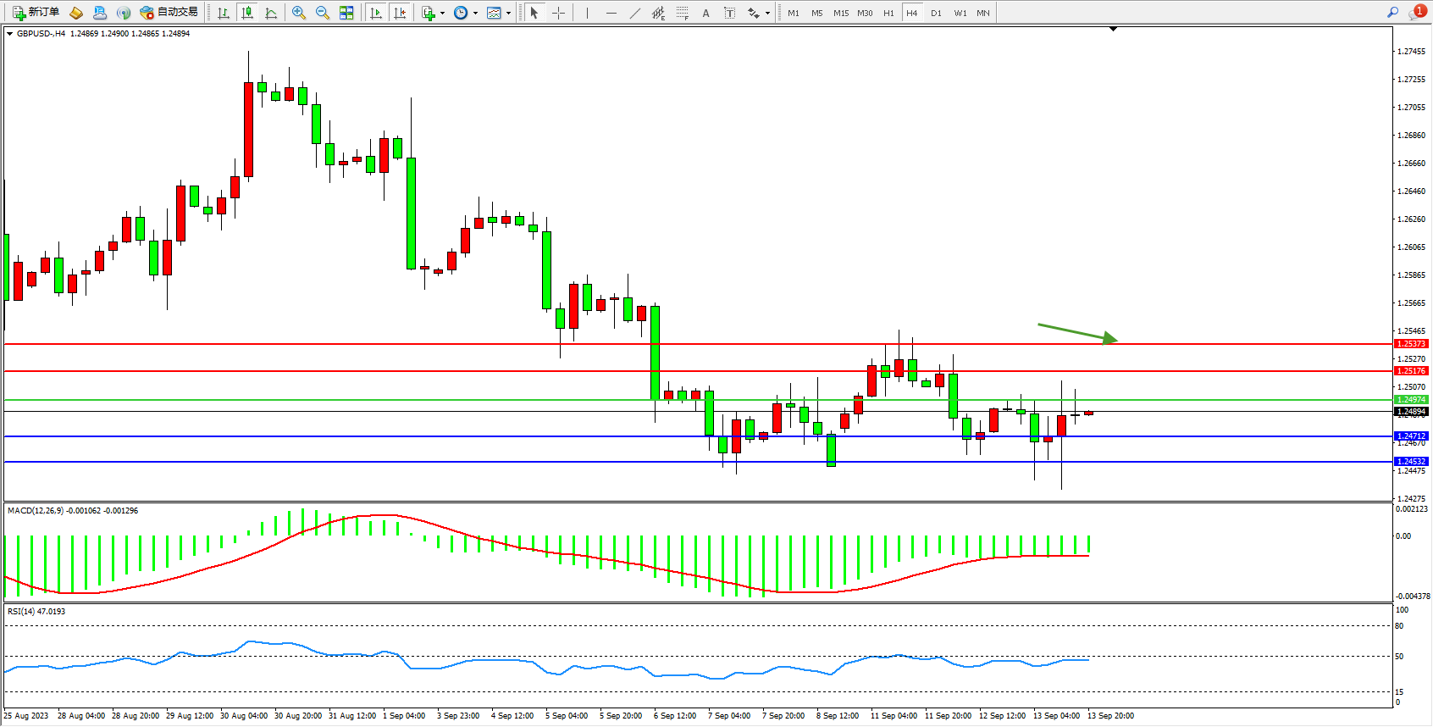Open search with the magnifier icon
The image size is (1433, 727).
coord(1392,13)
